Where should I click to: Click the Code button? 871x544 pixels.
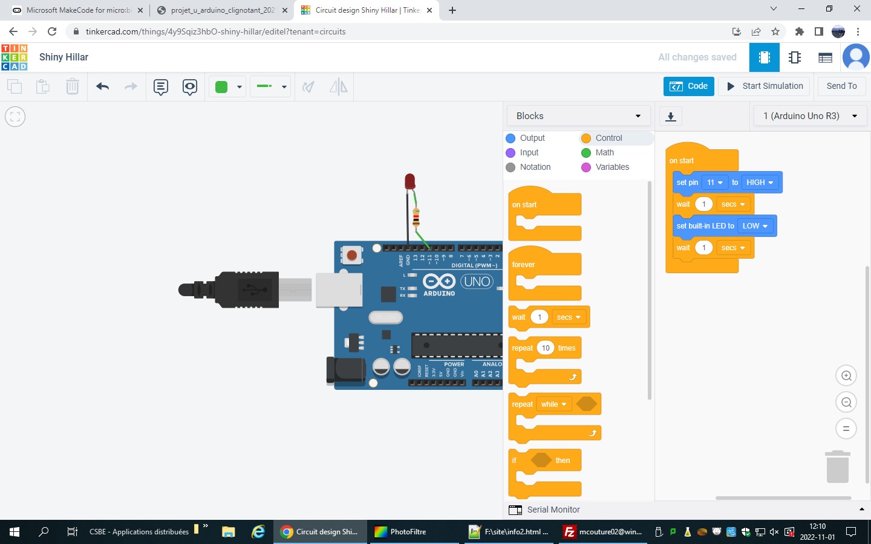[689, 86]
